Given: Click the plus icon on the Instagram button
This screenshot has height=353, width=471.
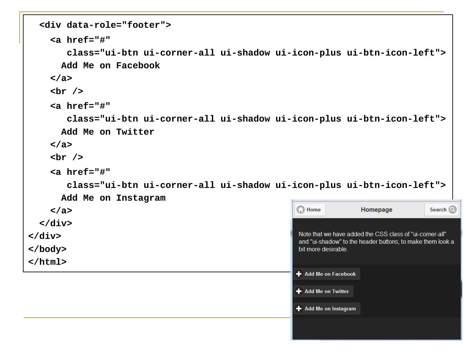Looking at the screenshot, I should (x=299, y=309).
